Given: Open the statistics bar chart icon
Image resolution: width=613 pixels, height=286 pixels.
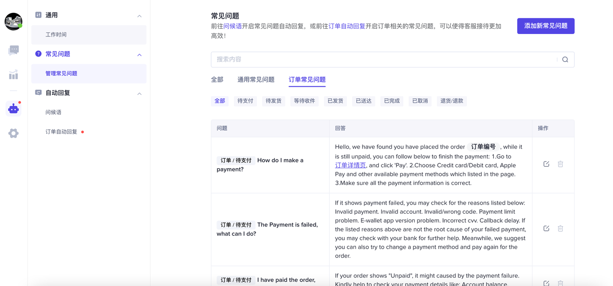Looking at the screenshot, I should pos(13,75).
